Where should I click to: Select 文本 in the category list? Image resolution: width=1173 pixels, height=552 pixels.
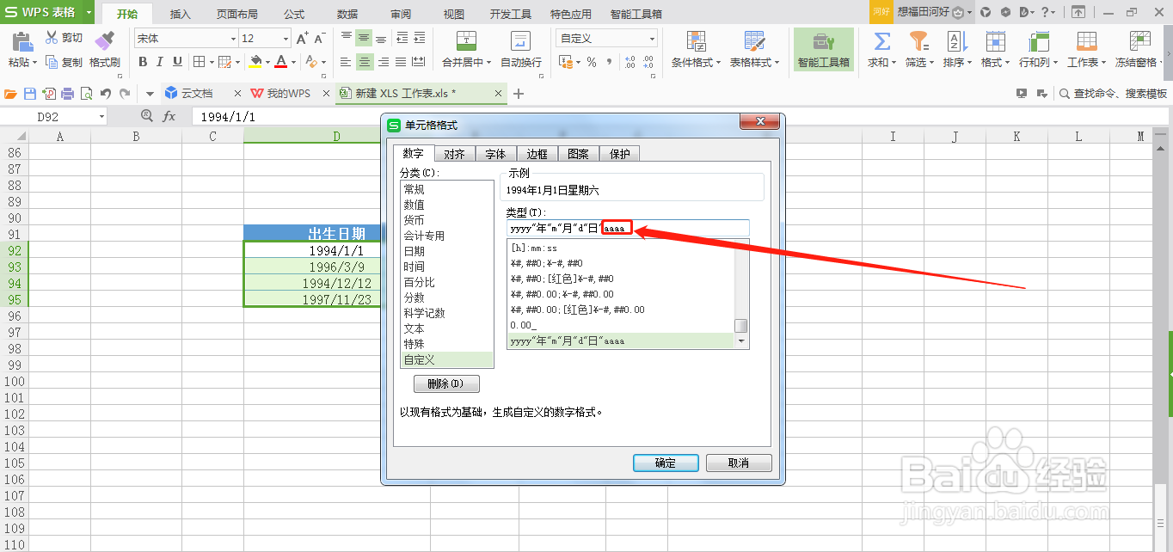(447, 328)
